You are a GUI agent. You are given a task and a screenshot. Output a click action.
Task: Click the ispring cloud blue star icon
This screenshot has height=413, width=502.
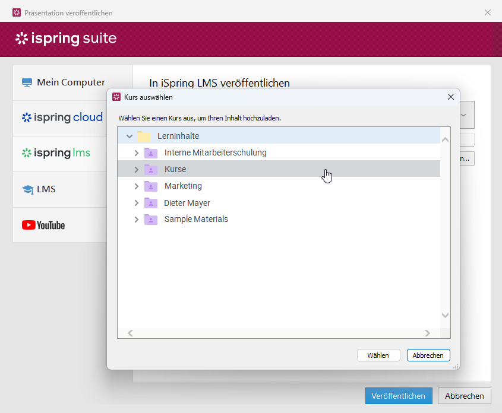pos(27,117)
